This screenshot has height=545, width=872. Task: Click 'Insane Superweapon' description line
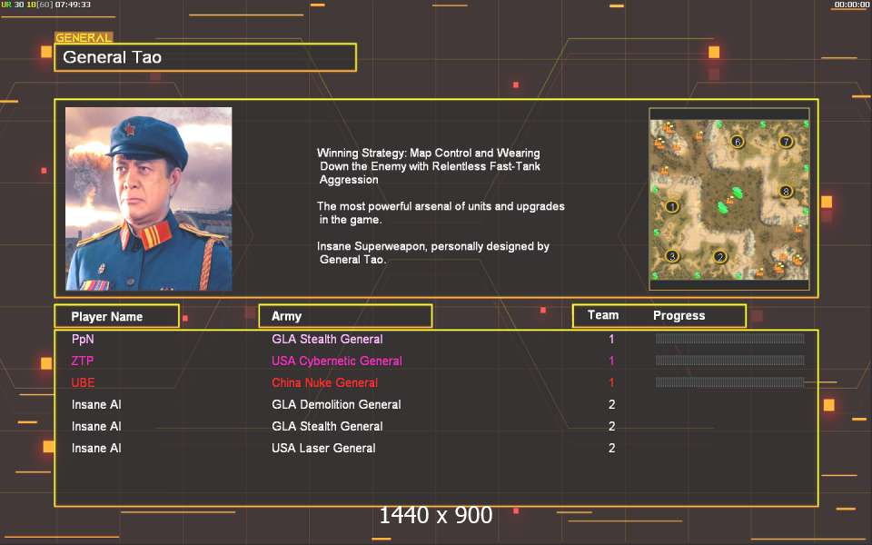pos(433,253)
